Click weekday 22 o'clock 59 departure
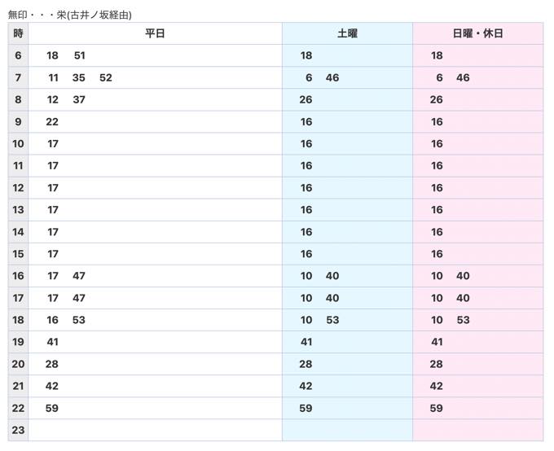 (x=52, y=409)
